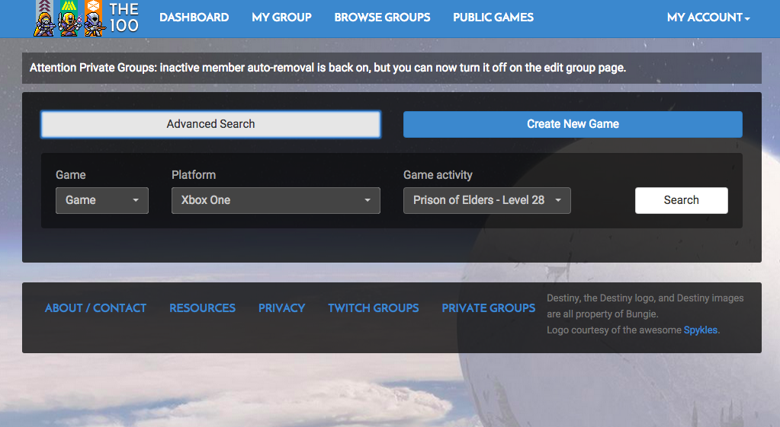Open the Game activity dropdown
The image size is (780, 427).
coord(486,200)
